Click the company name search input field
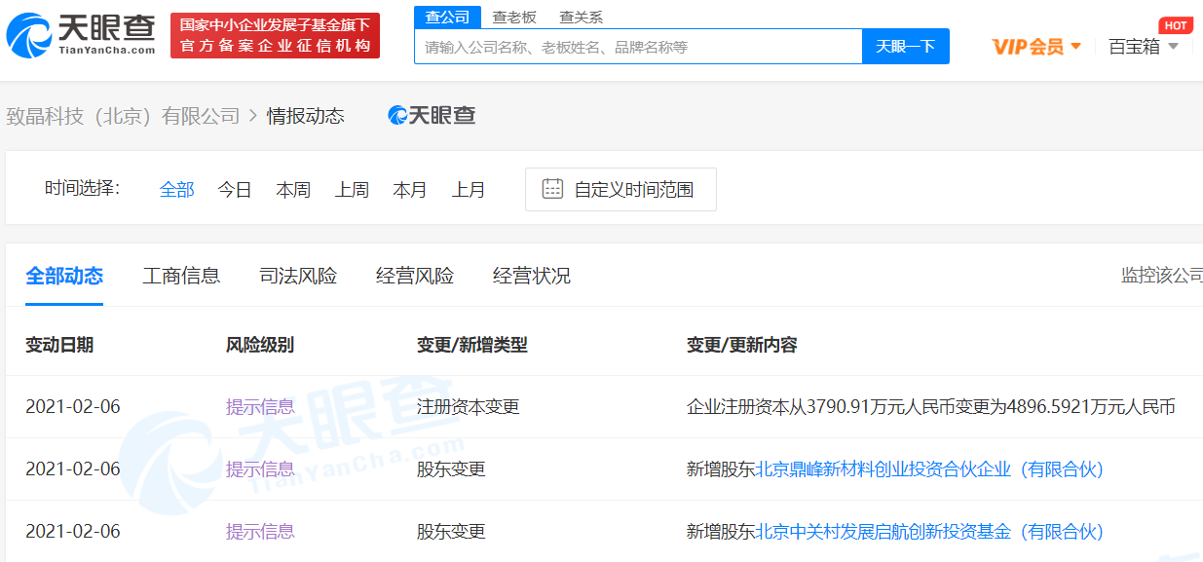The width and height of the screenshot is (1203, 562). [x=638, y=47]
